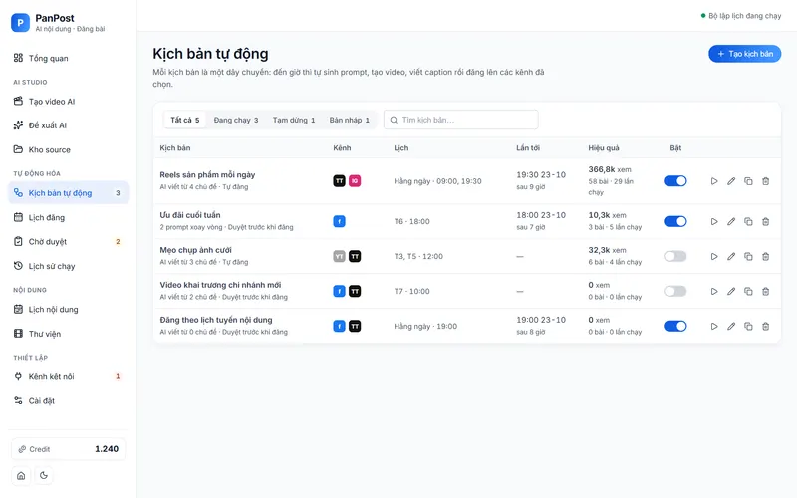Screen dimensions: 797x498
Task: Open 'Lịch đăng' in sidebar
Action: click(x=68, y=217)
